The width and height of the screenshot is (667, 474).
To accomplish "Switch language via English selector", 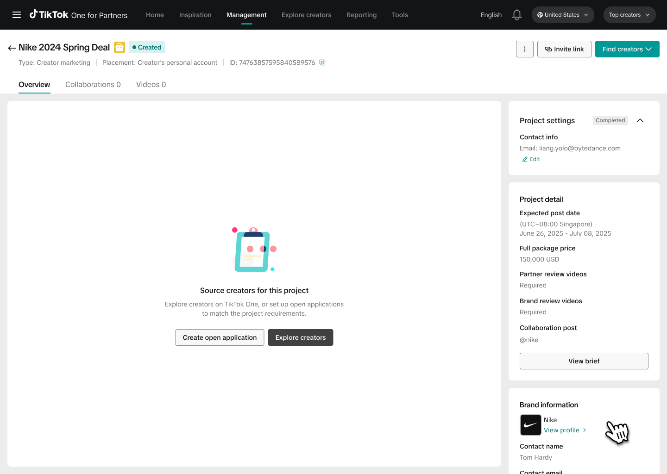I will (x=491, y=15).
